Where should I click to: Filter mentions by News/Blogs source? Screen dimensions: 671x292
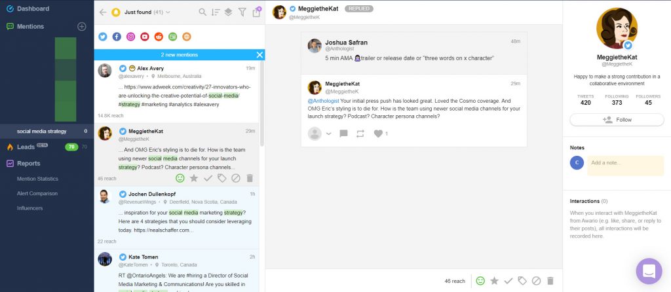(172, 37)
